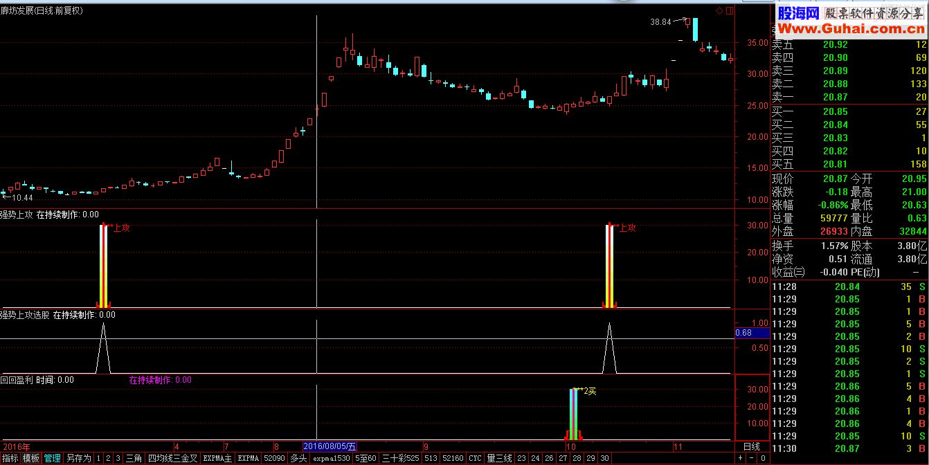Click the 回回盈利 indicator title

point(17,380)
